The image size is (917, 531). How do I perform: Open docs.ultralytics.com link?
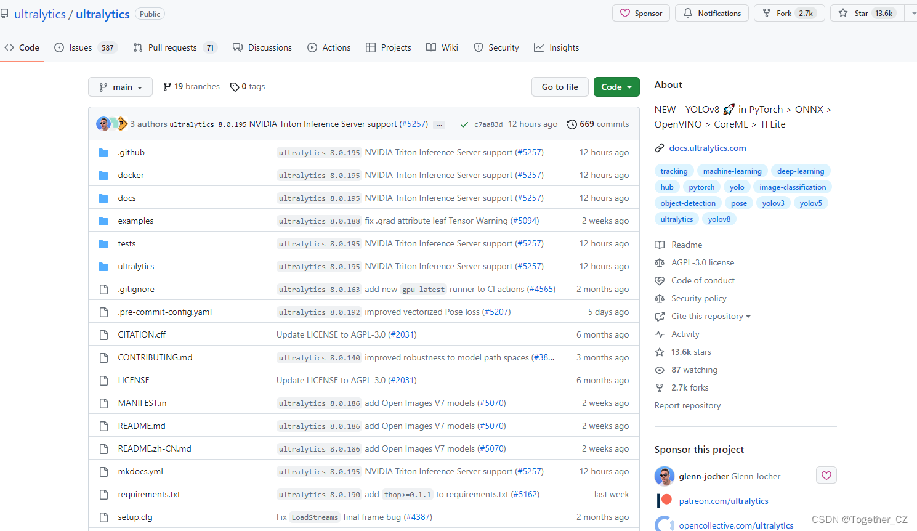pyautogui.click(x=708, y=148)
